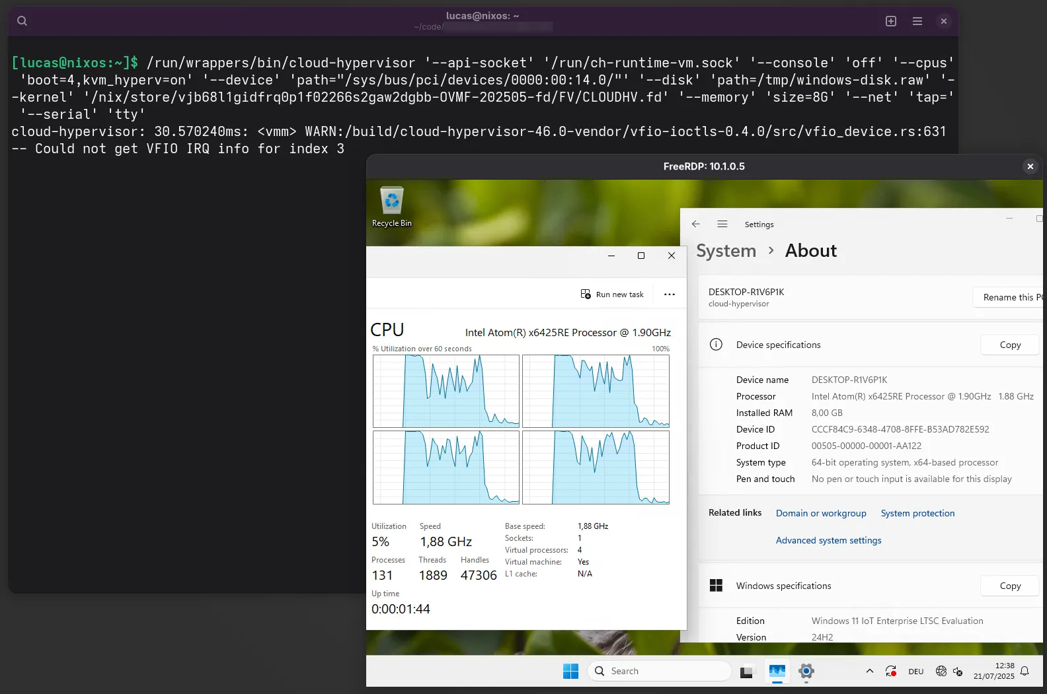Copy the Device specifications
Image resolution: width=1047 pixels, height=694 pixels.
click(x=1010, y=345)
